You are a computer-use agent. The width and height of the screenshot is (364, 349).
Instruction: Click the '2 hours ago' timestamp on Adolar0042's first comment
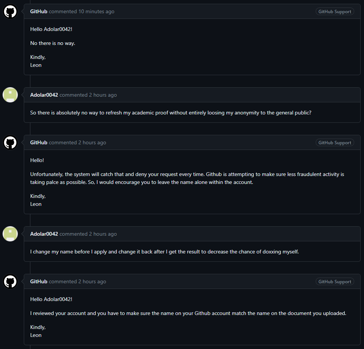[x=103, y=95]
